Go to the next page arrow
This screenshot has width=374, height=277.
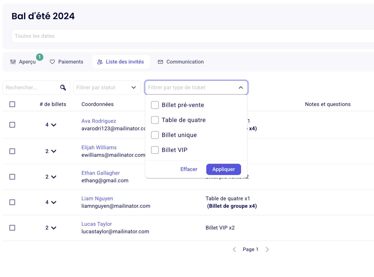pyautogui.click(x=267, y=249)
